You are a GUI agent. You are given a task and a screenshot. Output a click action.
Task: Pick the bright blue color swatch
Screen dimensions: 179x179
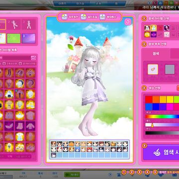(x=149, y=107)
